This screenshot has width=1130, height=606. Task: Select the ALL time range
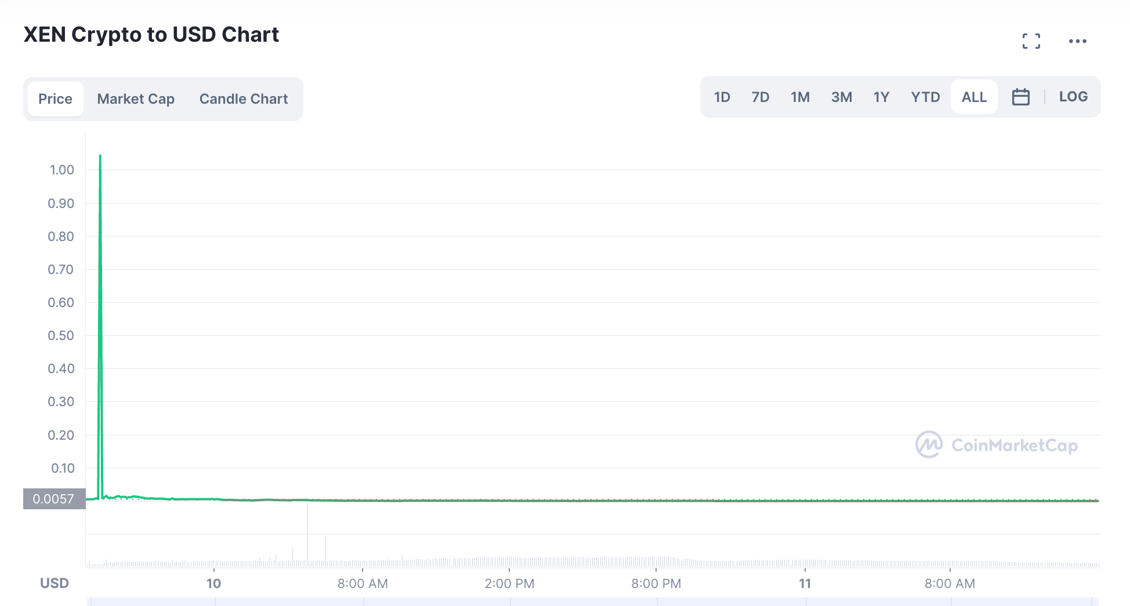pos(974,97)
